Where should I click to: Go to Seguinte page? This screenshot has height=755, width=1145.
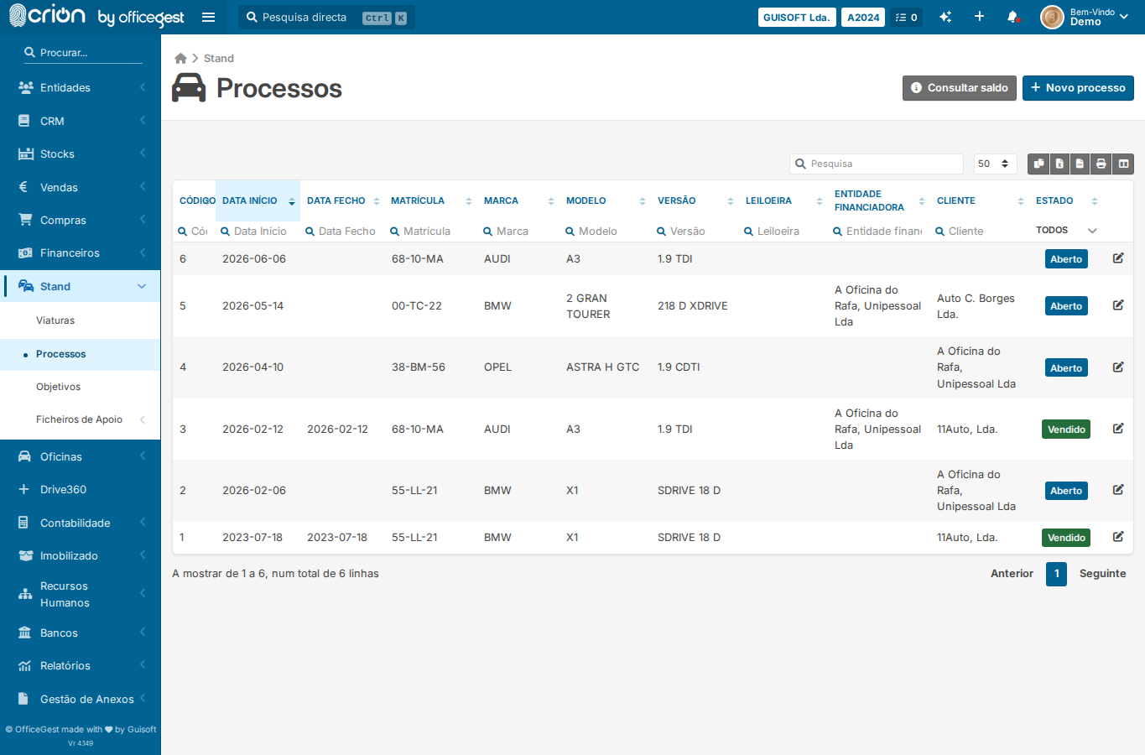tap(1102, 574)
